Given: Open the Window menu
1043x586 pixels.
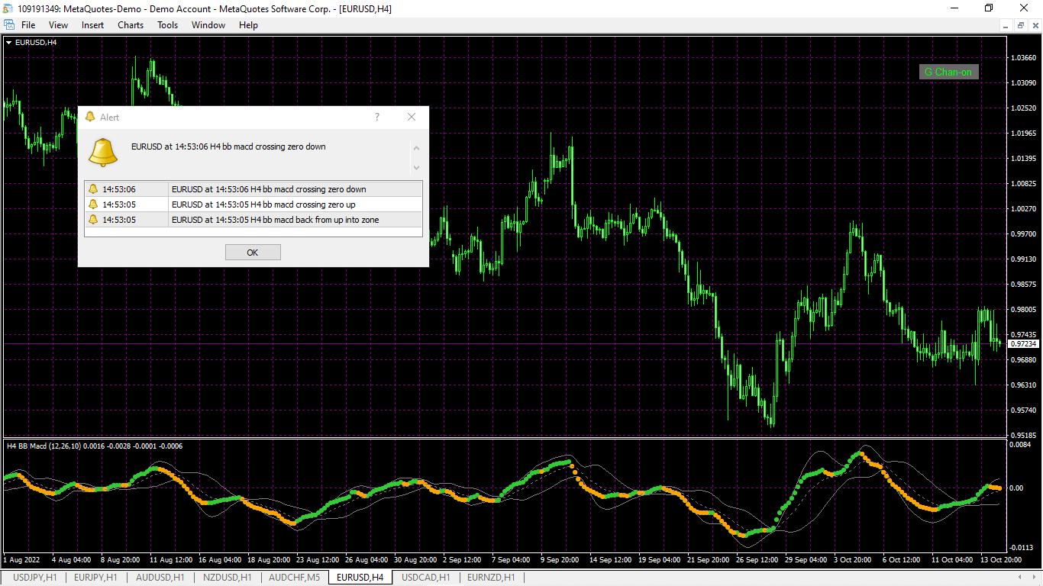Looking at the screenshot, I should point(208,25).
